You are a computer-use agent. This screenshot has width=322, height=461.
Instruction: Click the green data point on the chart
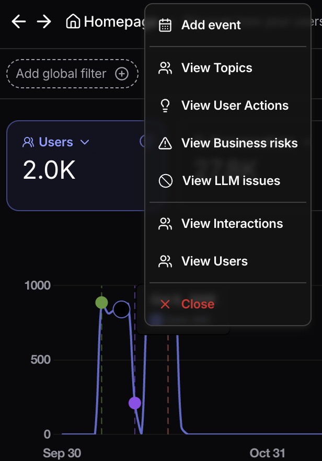tap(101, 303)
